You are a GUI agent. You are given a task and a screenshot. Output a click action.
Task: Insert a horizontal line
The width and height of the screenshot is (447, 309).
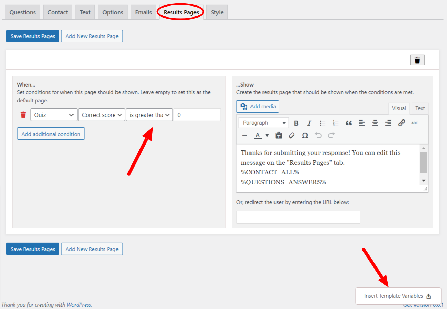(x=244, y=135)
